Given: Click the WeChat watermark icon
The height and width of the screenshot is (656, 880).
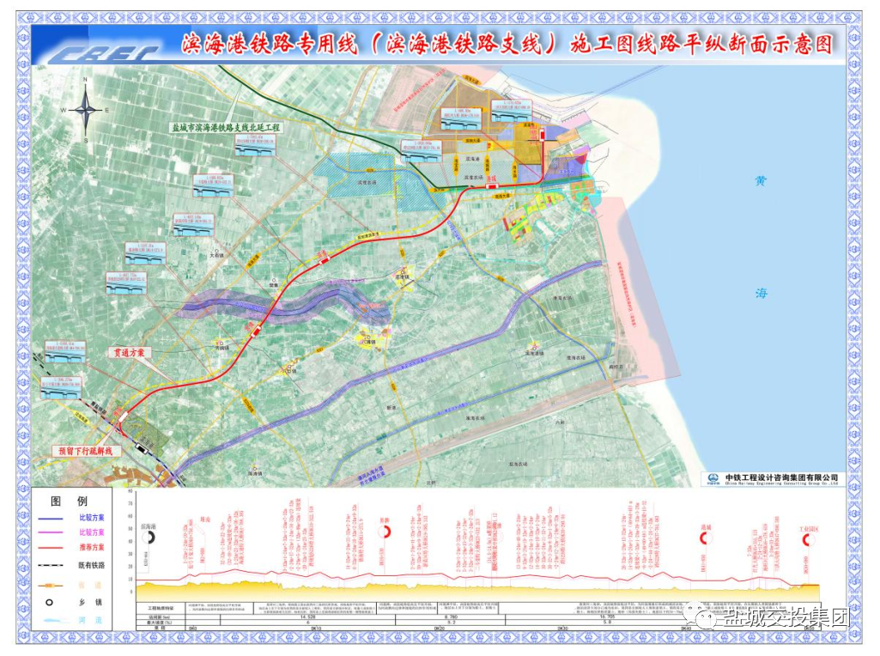Looking at the screenshot, I should click(x=701, y=617).
